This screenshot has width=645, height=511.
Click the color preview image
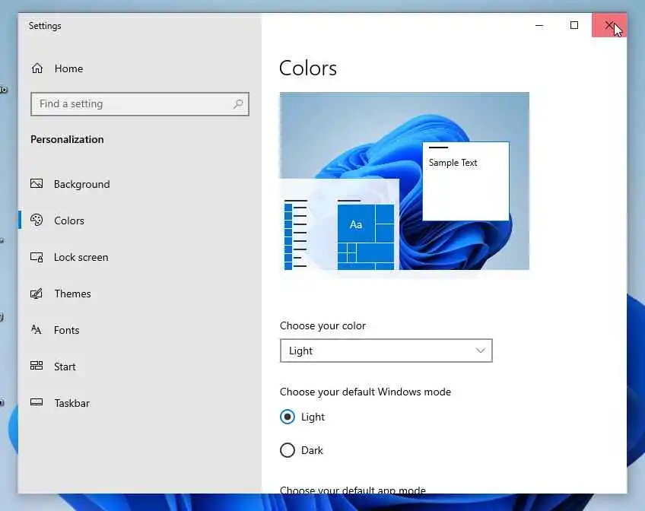[405, 181]
